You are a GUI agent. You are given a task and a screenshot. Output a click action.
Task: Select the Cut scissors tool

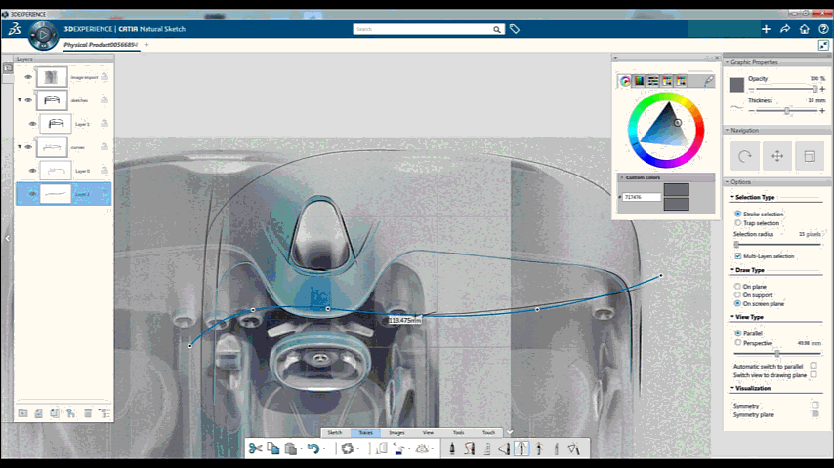[x=255, y=448]
